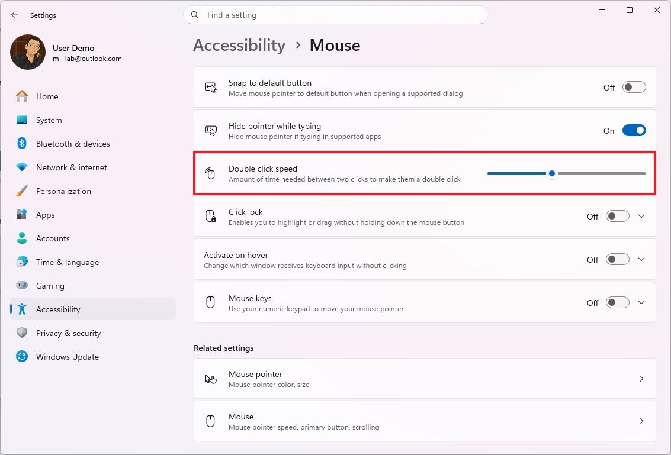This screenshot has height=455, width=671.
Task: Expand Activate on hover settings
Action: point(641,259)
